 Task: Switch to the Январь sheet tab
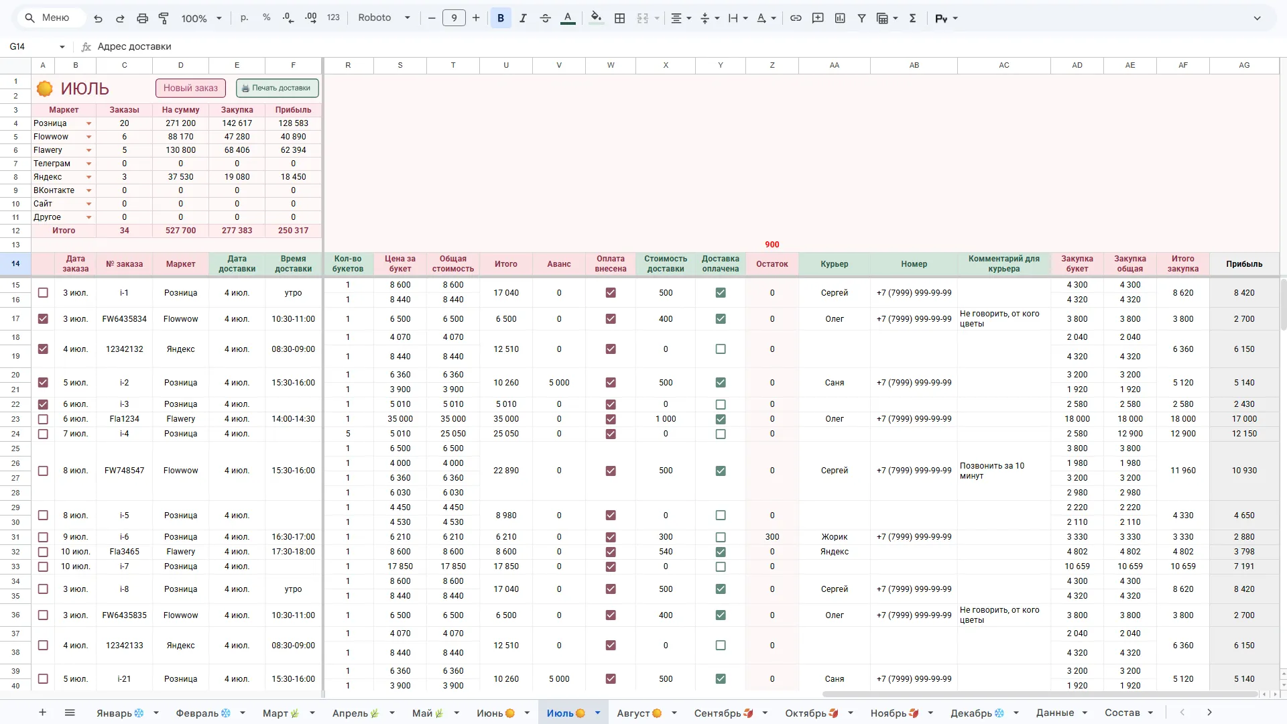click(x=120, y=713)
